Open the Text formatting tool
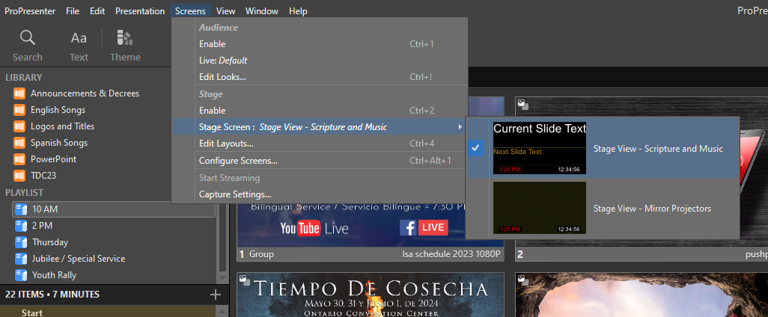This screenshot has width=768, height=317. 79,46
